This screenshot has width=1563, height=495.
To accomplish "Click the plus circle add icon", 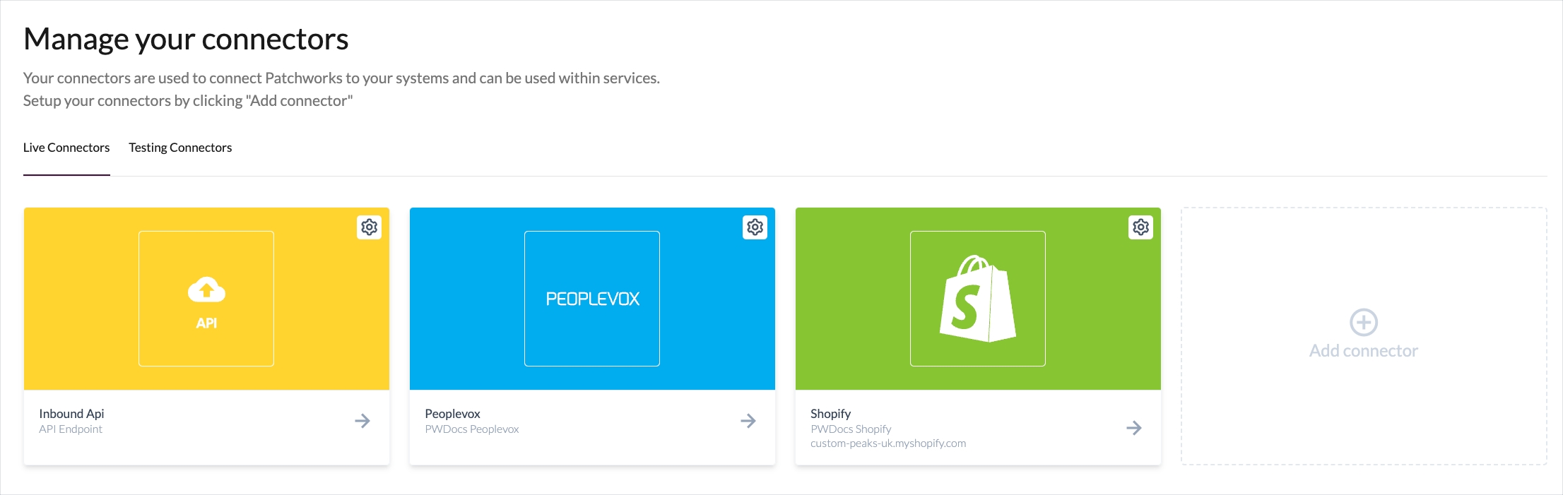I will [1364, 323].
